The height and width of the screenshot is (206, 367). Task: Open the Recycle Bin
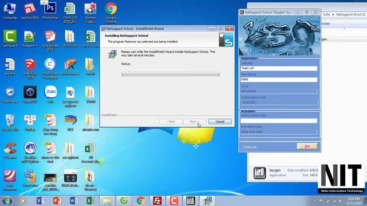tap(10, 122)
